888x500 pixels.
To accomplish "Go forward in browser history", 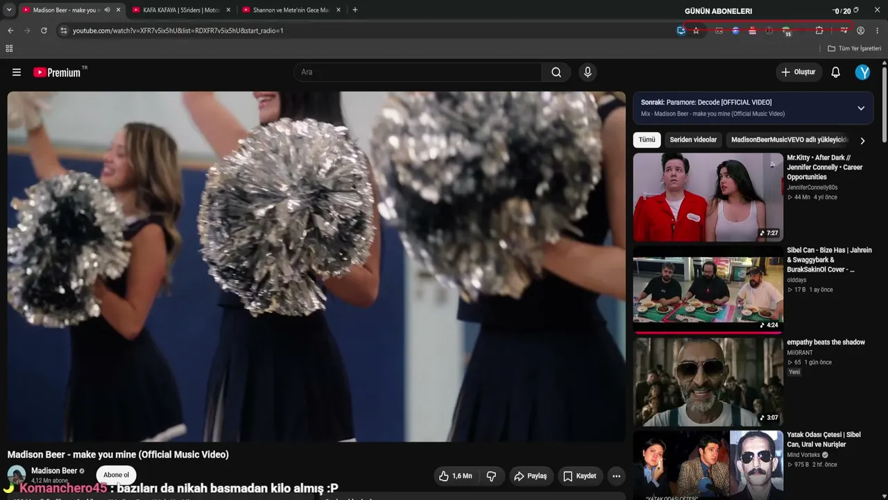I will (27, 31).
